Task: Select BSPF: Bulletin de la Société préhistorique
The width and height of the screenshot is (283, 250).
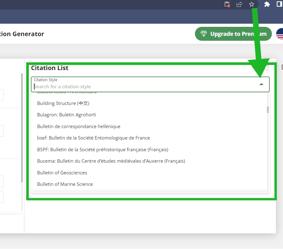Action: point(149,150)
